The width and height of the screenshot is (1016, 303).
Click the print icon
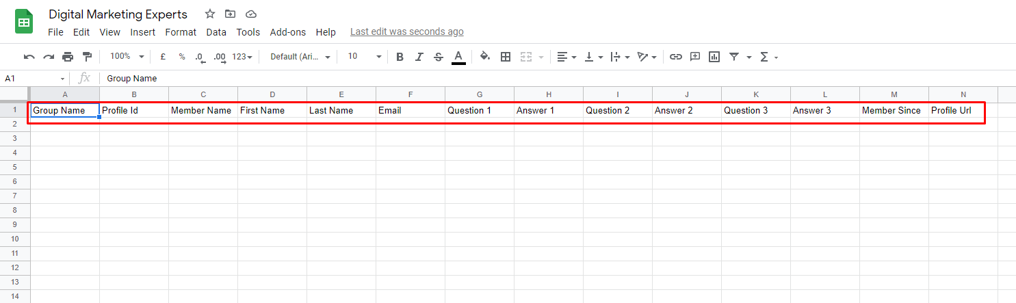pyautogui.click(x=68, y=57)
